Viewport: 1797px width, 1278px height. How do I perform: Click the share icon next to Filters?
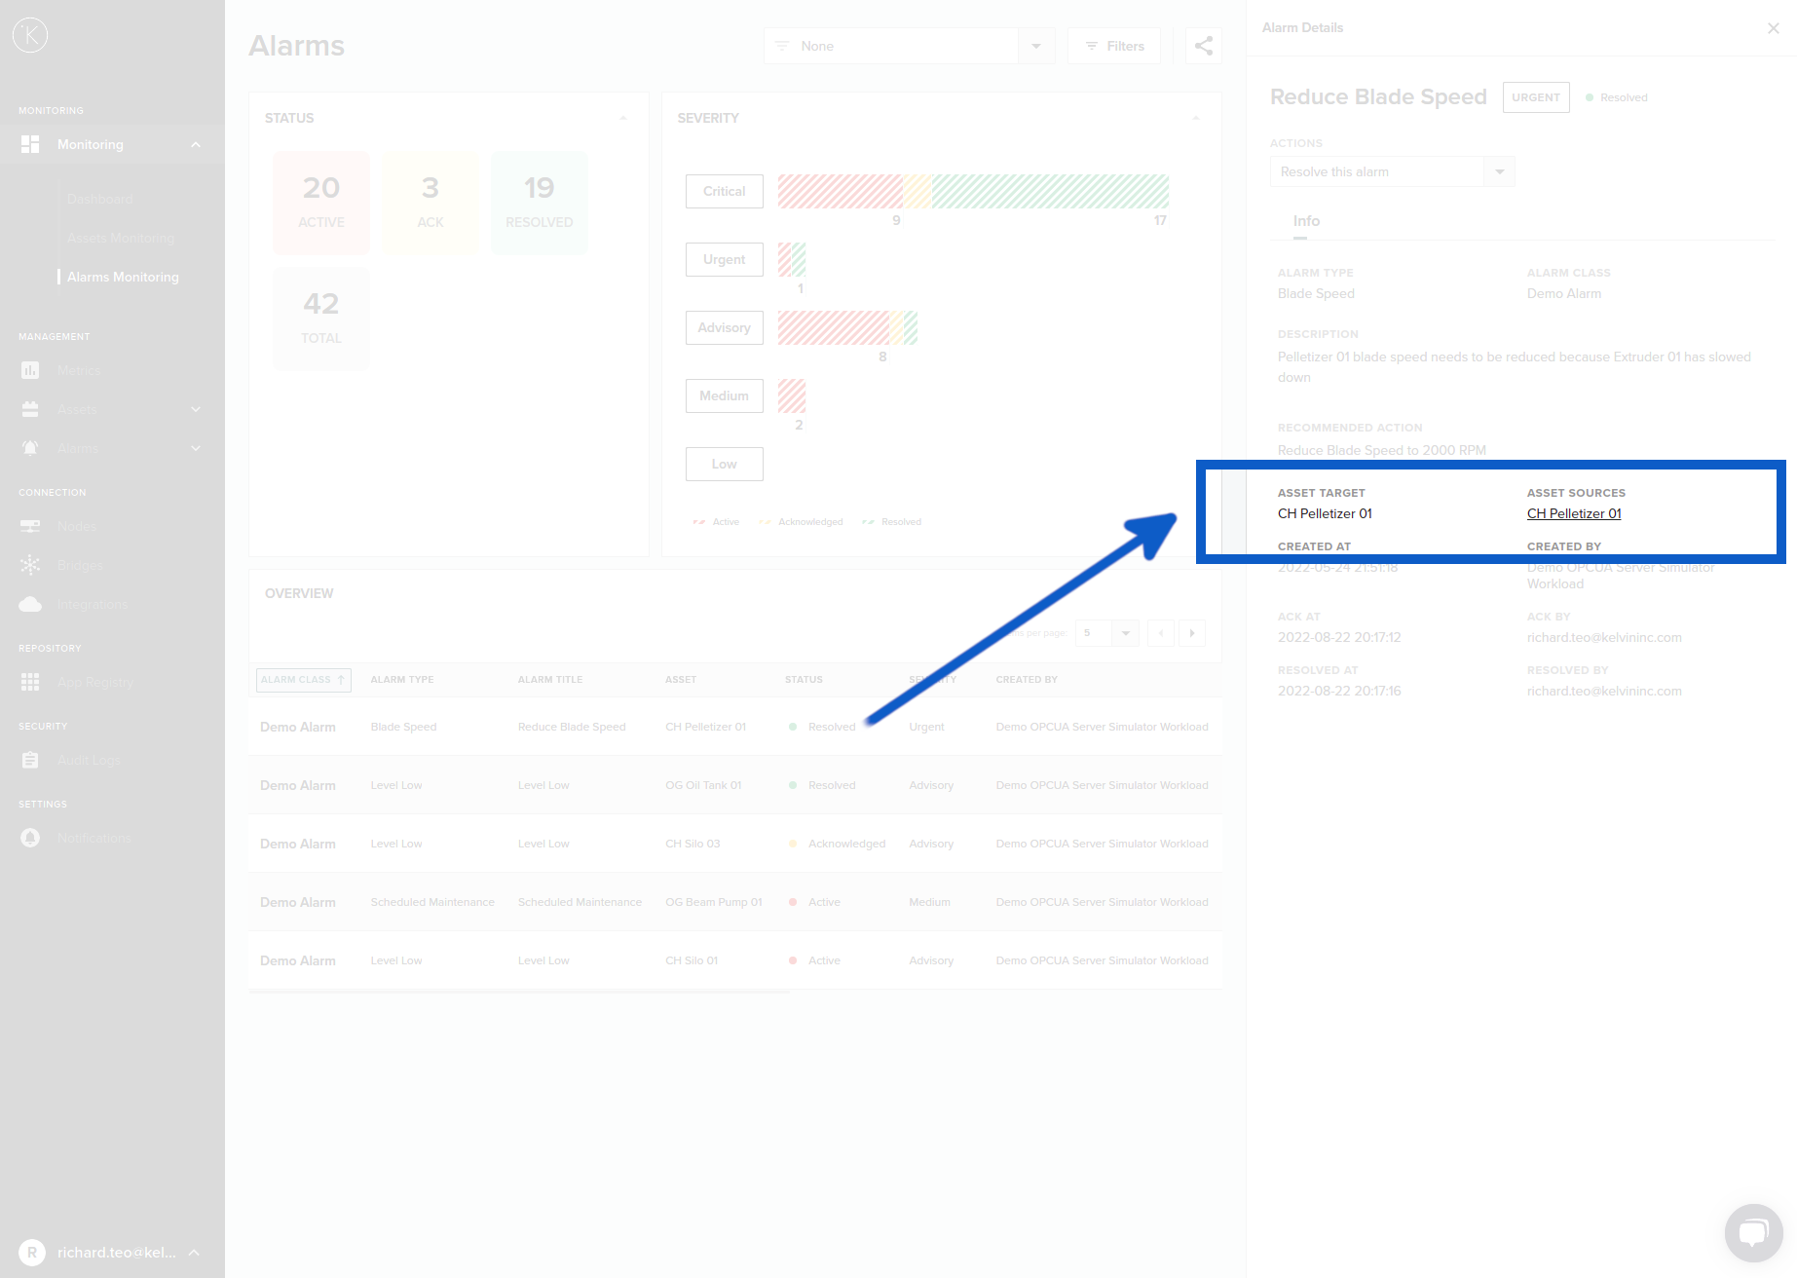[x=1203, y=46]
